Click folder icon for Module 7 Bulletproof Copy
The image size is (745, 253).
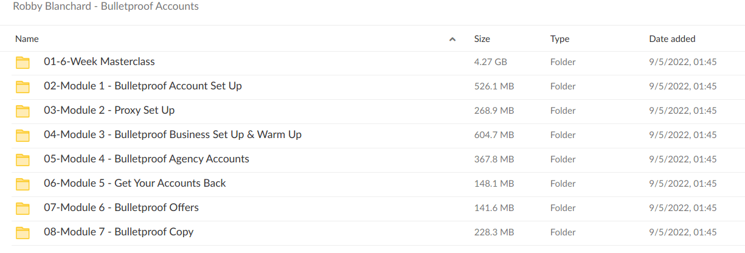pyautogui.click(x=23, y=232)
